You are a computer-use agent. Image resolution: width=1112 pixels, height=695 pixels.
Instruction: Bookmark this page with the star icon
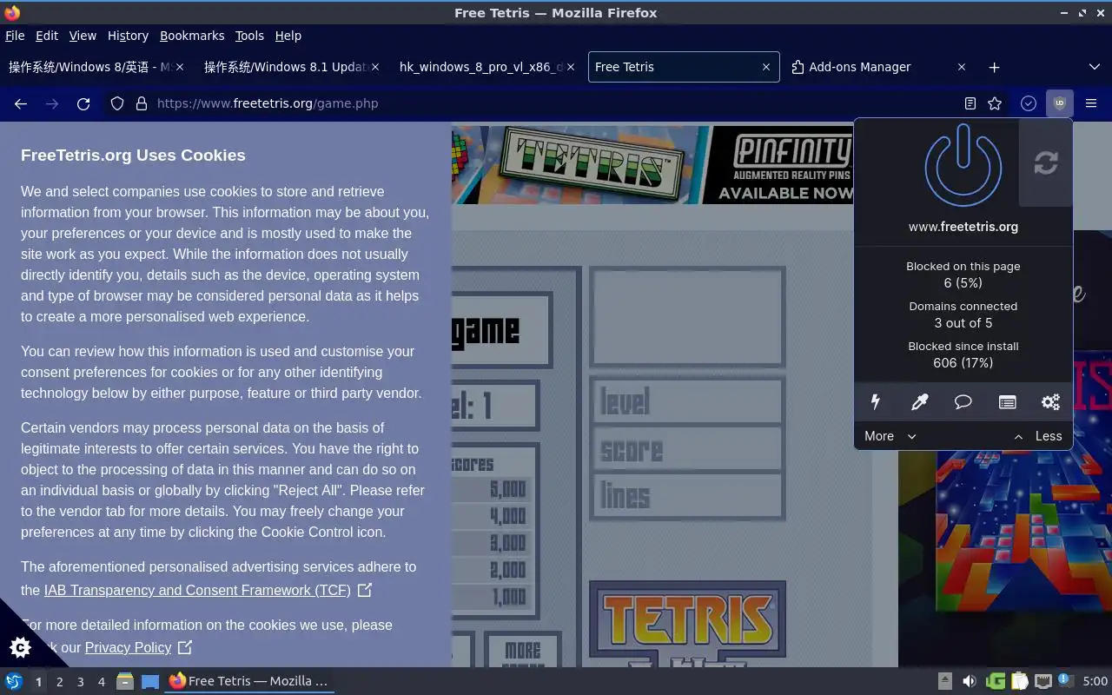point(995,103)
